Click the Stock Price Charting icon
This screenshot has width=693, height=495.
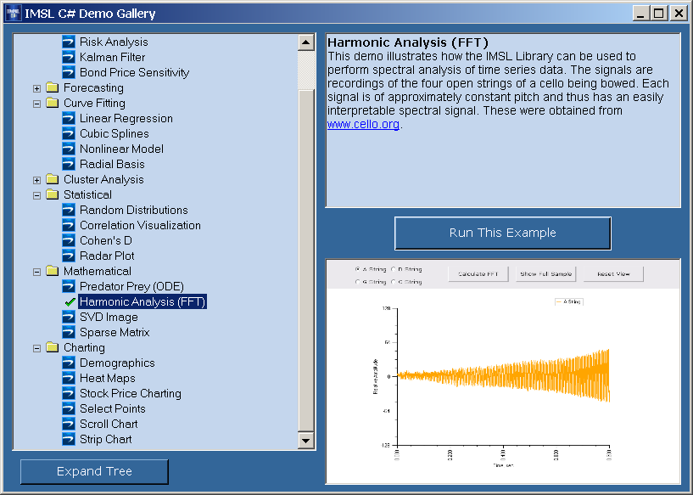tap(69, 393)
